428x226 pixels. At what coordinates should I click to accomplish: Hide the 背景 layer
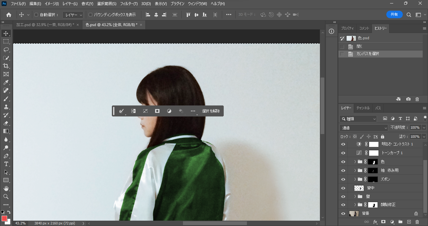point(343,213)
